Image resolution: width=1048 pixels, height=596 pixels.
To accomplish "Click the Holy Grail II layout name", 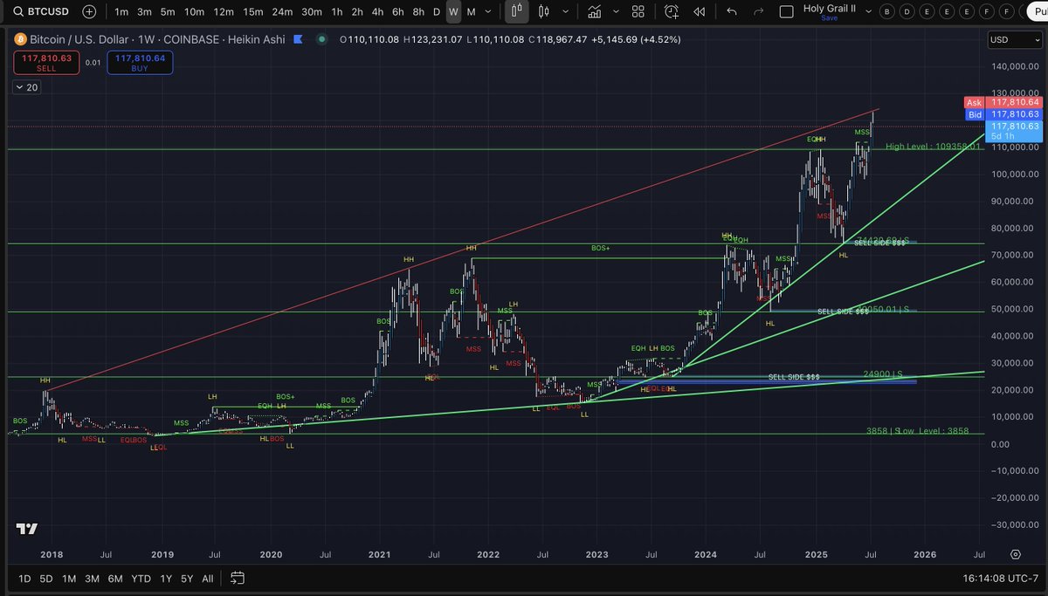I will click(830, 8).
